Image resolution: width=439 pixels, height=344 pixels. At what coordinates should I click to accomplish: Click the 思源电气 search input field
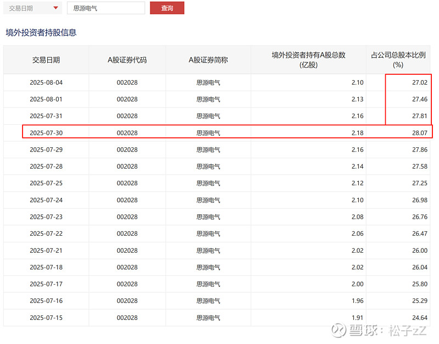[x=106, y=8]
